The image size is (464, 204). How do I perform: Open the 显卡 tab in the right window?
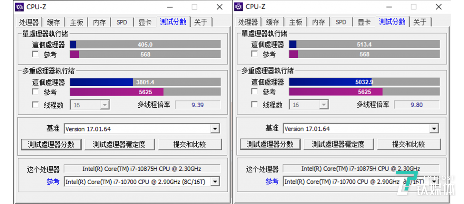tap(364, 22)
